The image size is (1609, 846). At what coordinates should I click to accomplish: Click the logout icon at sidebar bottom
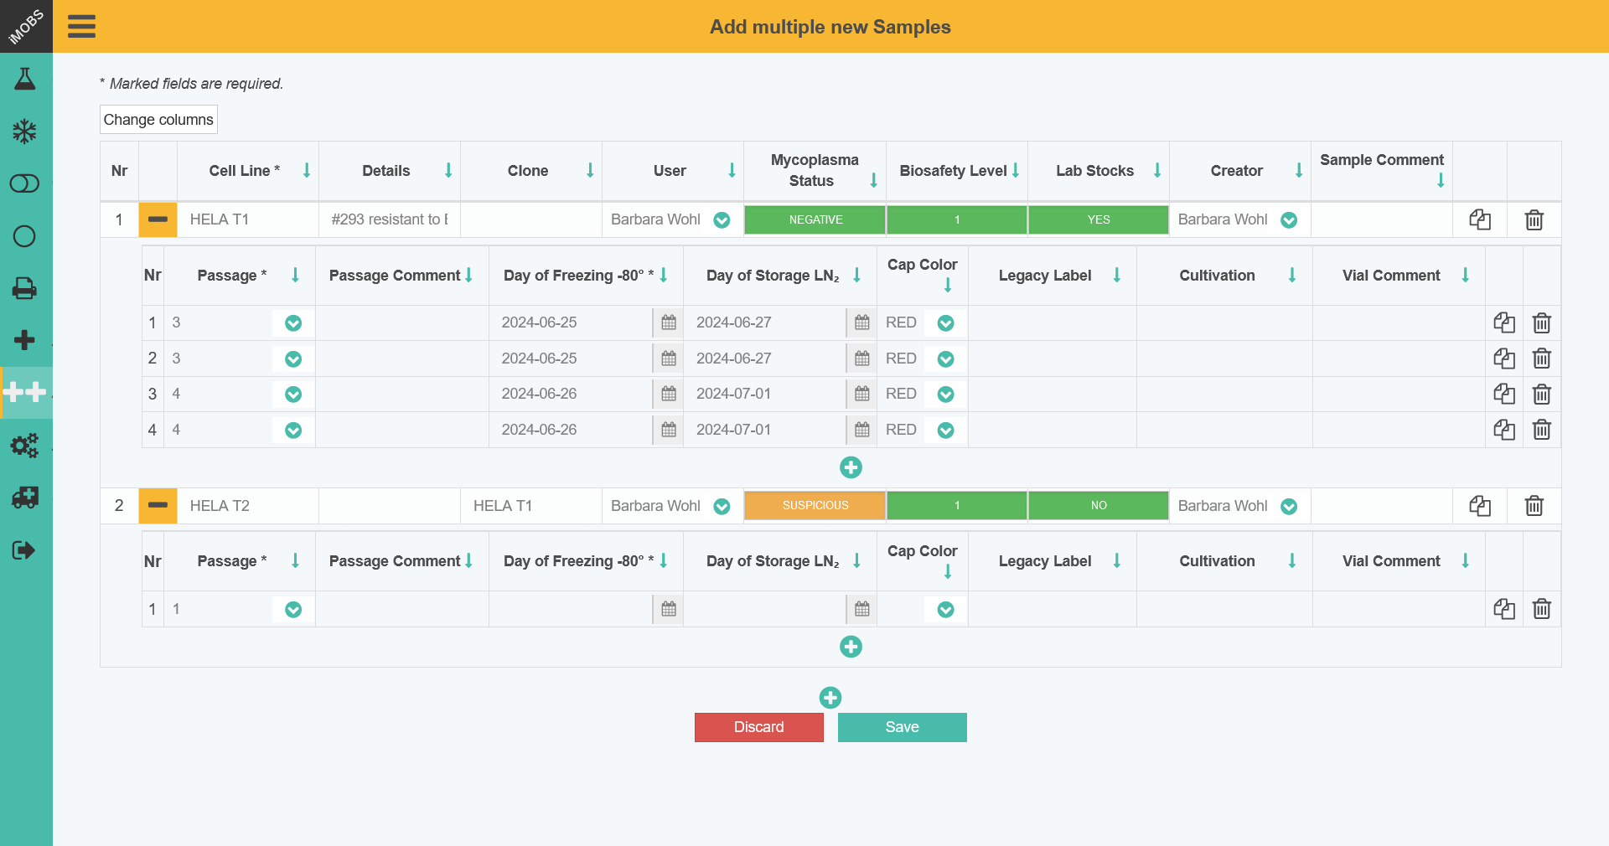tap(25, 549)
